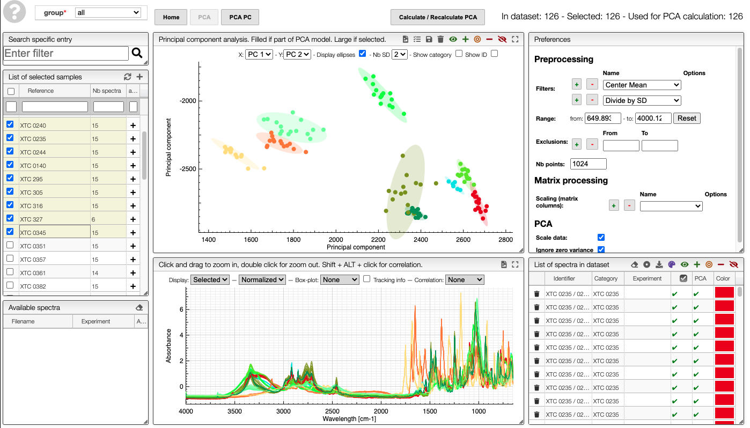750x428 pixels.
Task: Click the red minus in the dataset list header
Action: (x=721, y=264)
